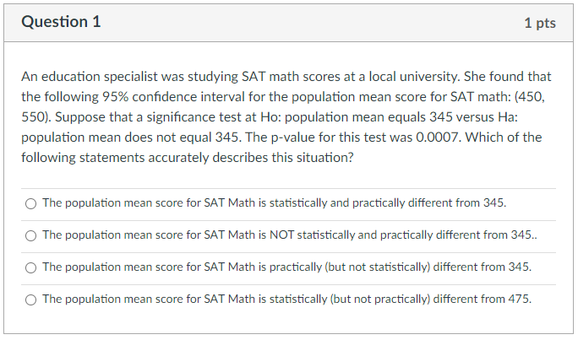
Task: Click the "1 pts" points label
Action: (x=539, y=23)
